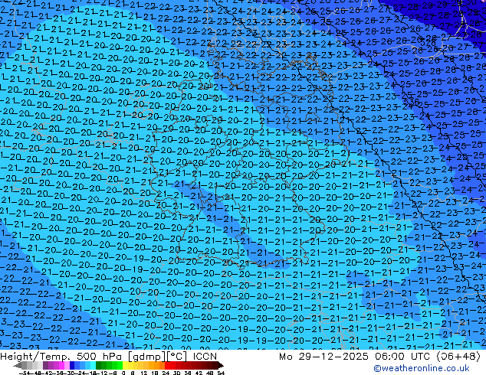Click the 54 value at the scale end
The width and height of the screenshot is (486, 375).
221,373
